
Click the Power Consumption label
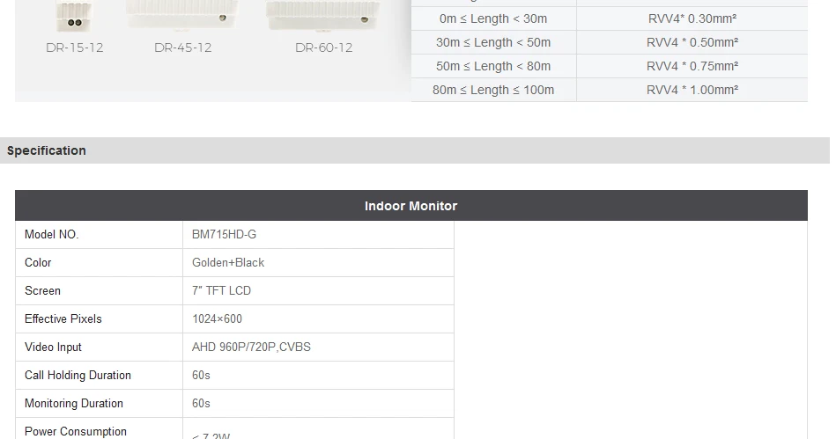coord(76,432)
